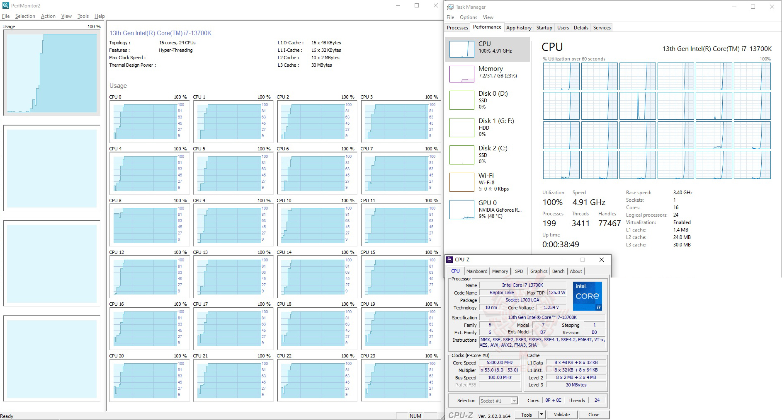Click the Max TDP value 125.0 W
The width and height of the screenshot is (782, 420).
tap(556, 292)
